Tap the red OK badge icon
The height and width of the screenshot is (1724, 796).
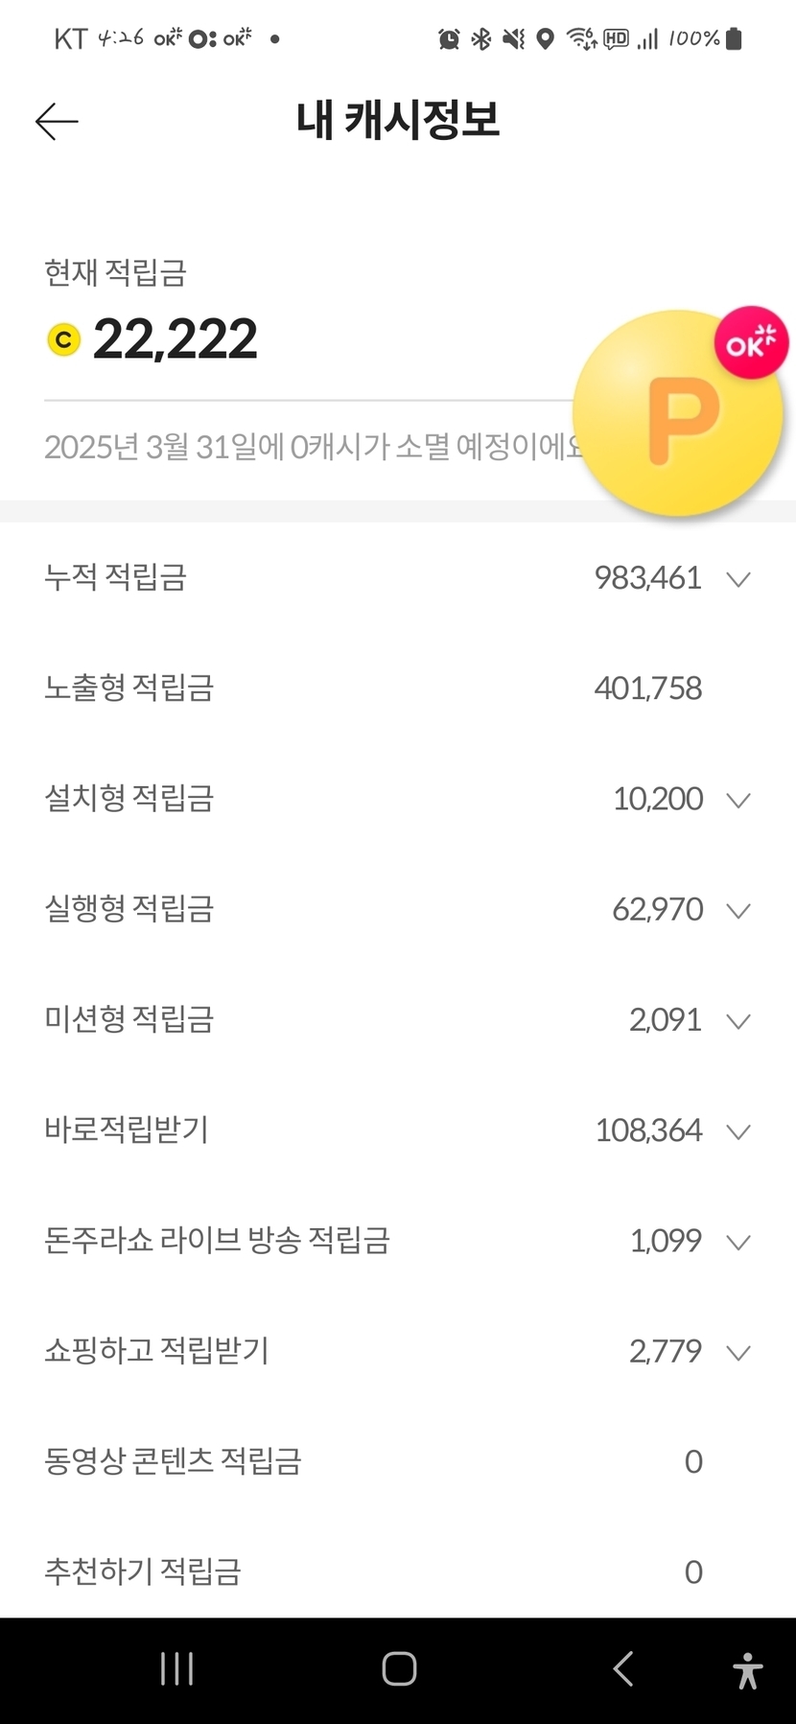751,342
